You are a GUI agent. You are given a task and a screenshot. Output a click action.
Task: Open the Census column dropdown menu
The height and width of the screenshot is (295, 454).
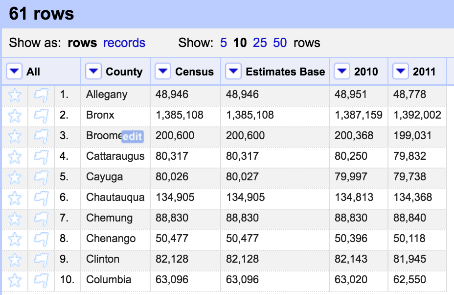pyautogui.click(x=163, y=72)
